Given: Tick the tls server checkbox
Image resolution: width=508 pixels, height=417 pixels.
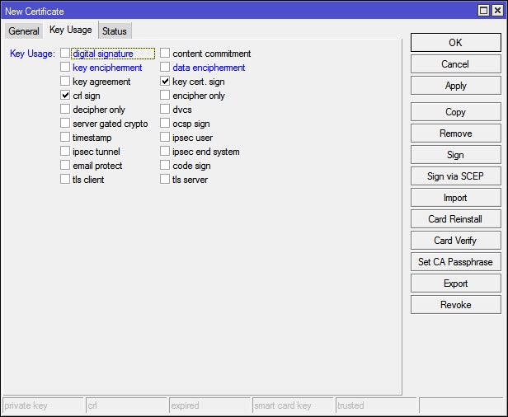Looking at the screenshot, I should coord(165,180).
